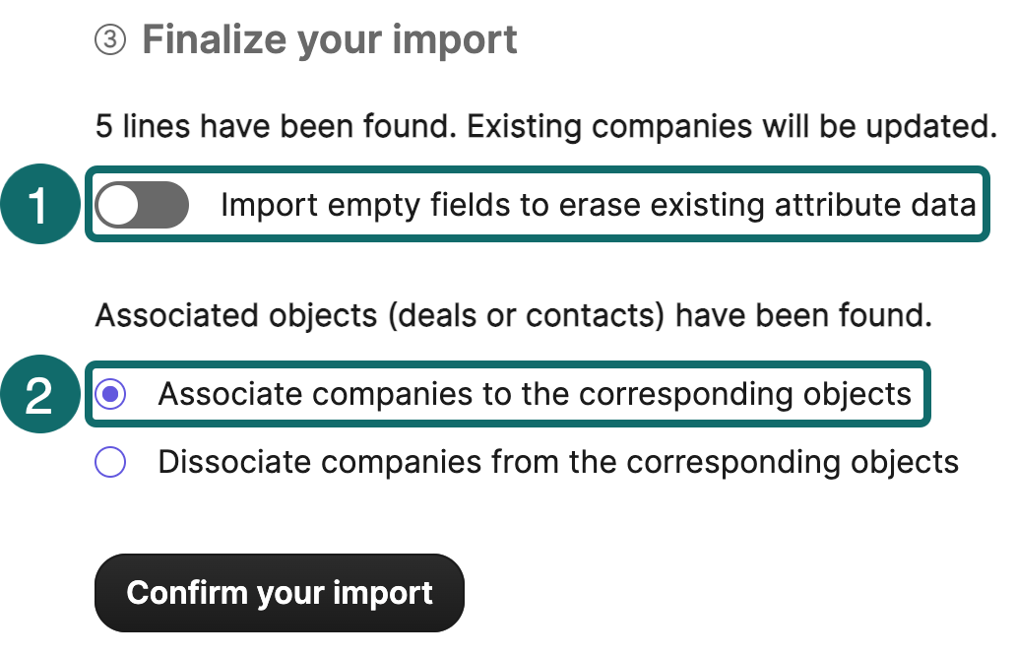
Task: Click the Confirm your import button
Action: tap(280, 593)
